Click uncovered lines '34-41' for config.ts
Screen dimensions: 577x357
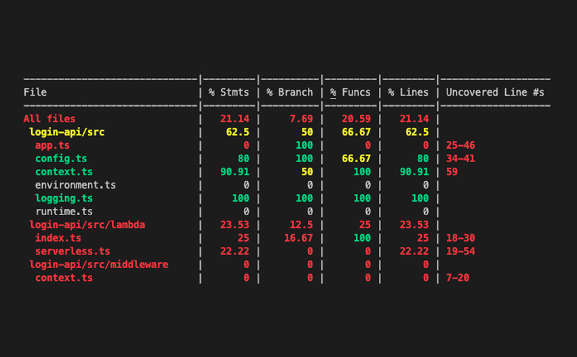pos(460,158)
